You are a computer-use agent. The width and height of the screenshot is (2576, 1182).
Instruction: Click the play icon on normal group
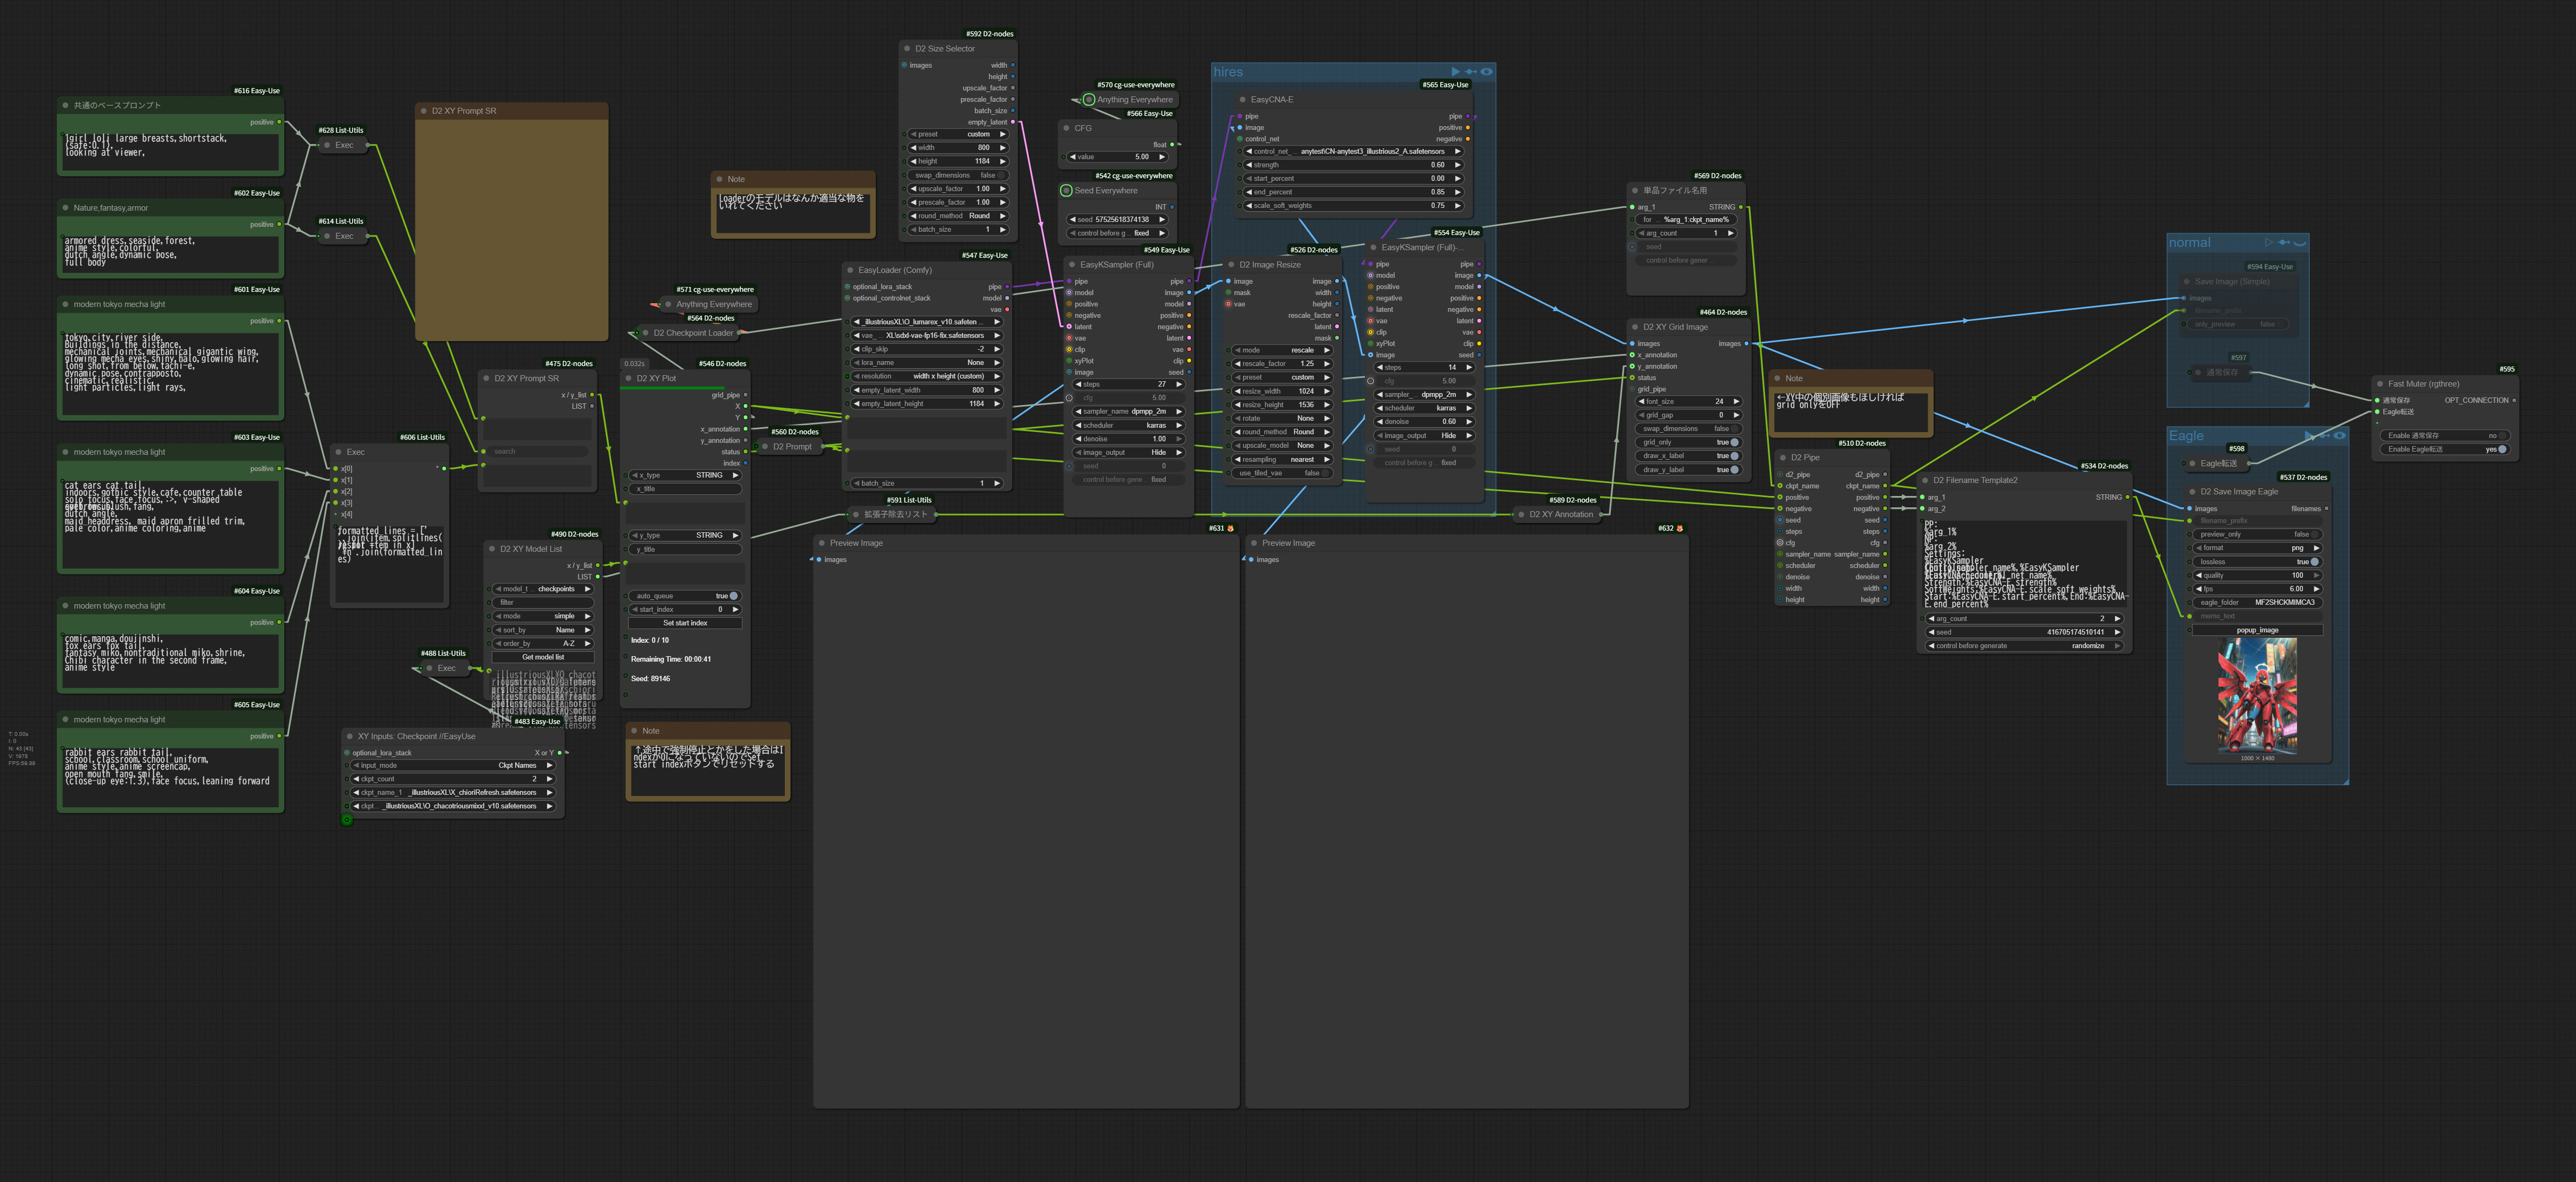point(2269,243)
